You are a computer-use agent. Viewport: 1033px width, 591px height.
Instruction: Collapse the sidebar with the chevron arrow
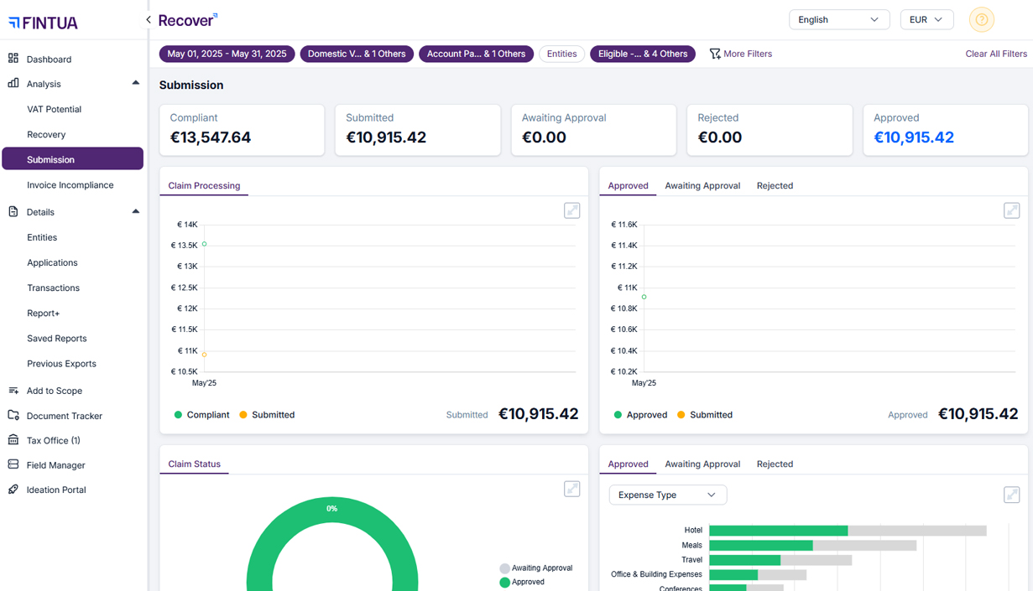[149, 20]
